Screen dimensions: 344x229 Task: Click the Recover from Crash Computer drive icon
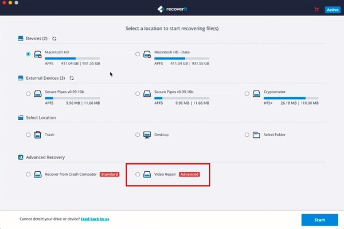coord(38,175)
